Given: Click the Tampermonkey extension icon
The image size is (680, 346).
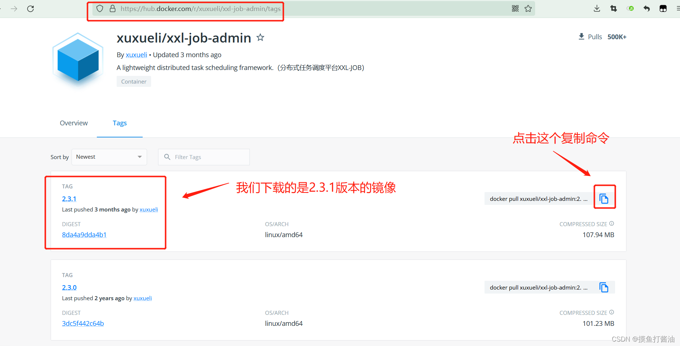Looking at the screenshot, I should click(x=663, y=8).
